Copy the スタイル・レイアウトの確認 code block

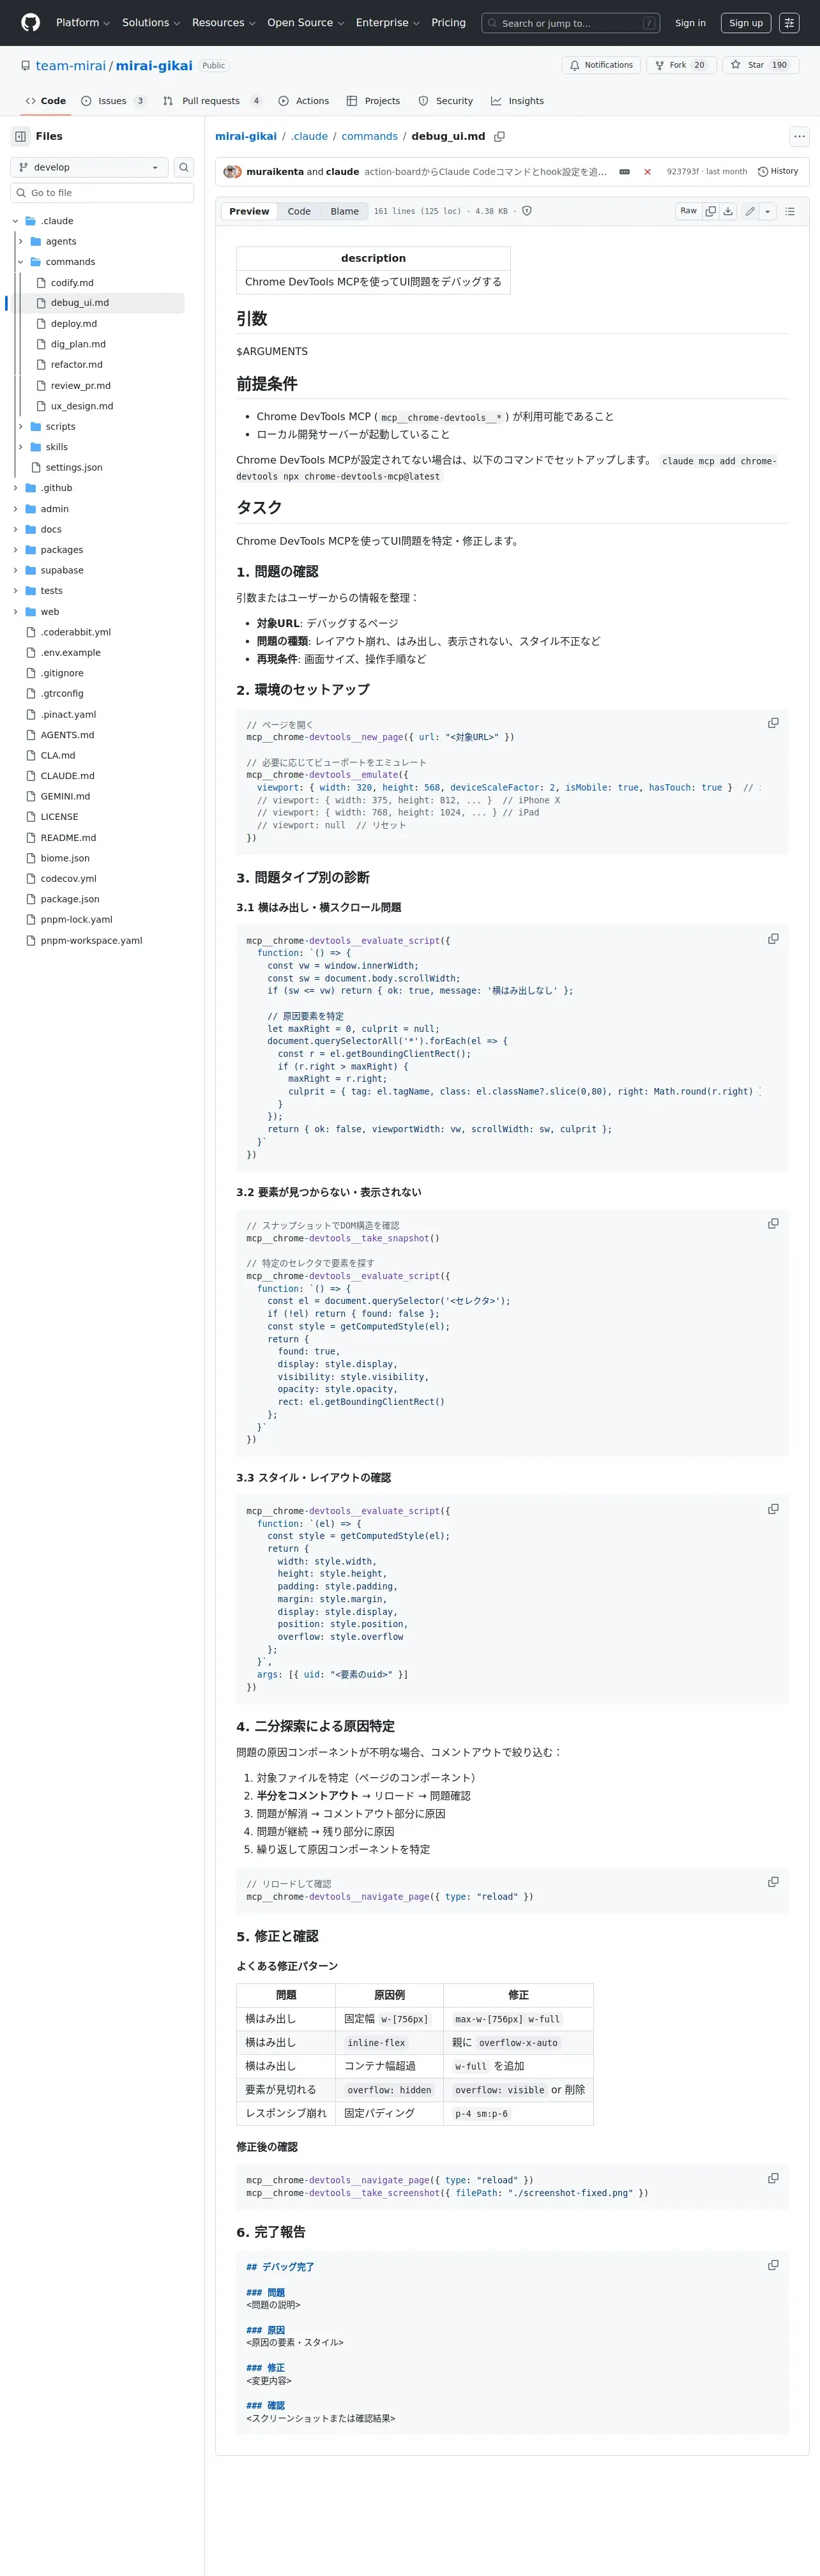[773, 1509]
